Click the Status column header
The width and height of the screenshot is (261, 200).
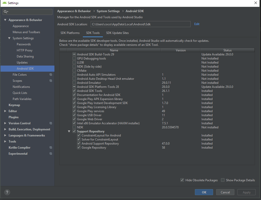point(227,50)
